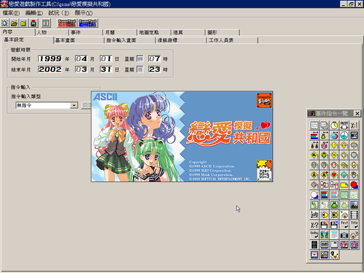Click the new project toolbar icon
Image resolution: width=364 pixels, height=273 pixels.
tap(5, 23)
